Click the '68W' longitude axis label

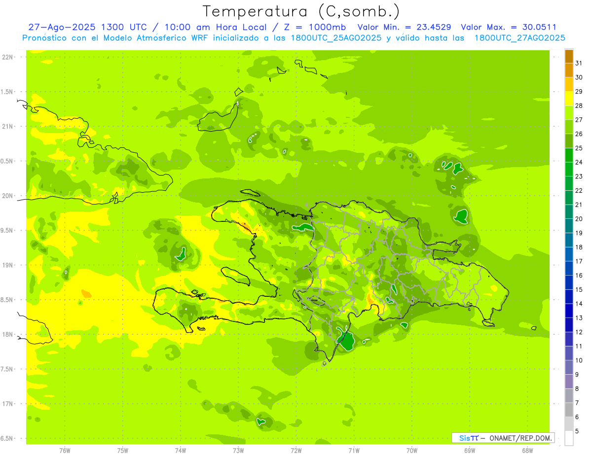coord(527,450)
